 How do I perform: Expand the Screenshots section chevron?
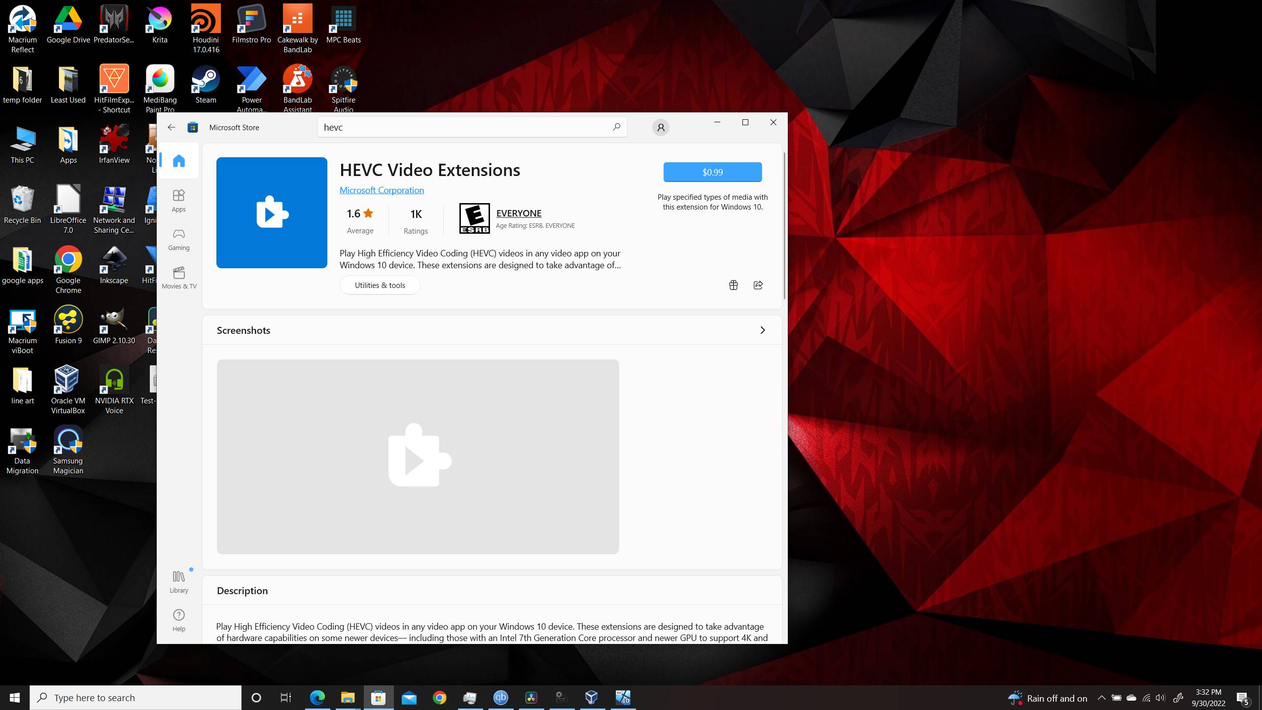[x=763, y=330]
